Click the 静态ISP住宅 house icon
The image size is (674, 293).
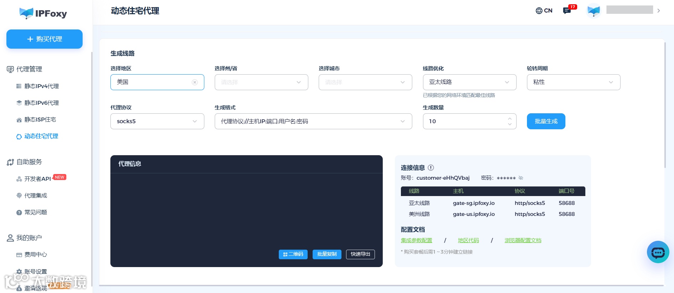click(x=19, y=120)
